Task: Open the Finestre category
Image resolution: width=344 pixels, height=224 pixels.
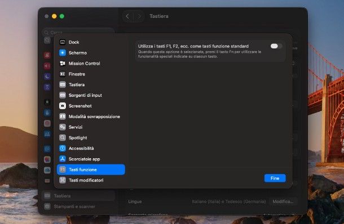Action: pyautogui.click(x=91, y=74)
